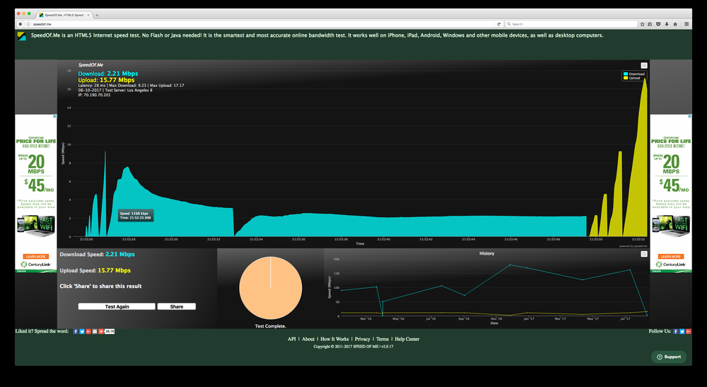Open site information icon in address bar

pyautogui.click(x=28, y=24)
